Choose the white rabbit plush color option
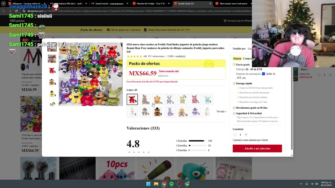Image resolution: width=335 pixels, height=188 pixels. [132, 112]
